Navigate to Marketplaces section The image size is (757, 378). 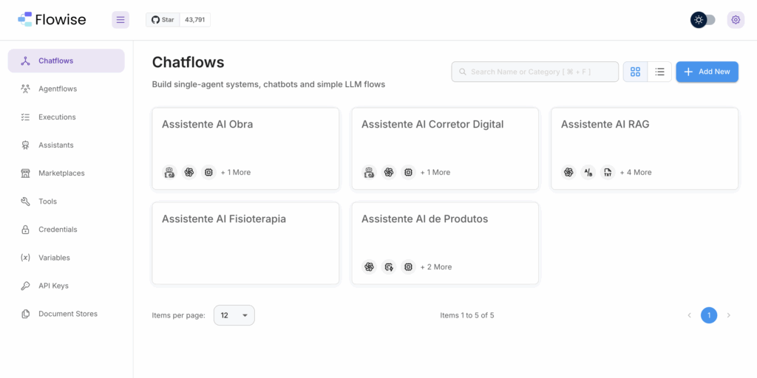(61, 173)
